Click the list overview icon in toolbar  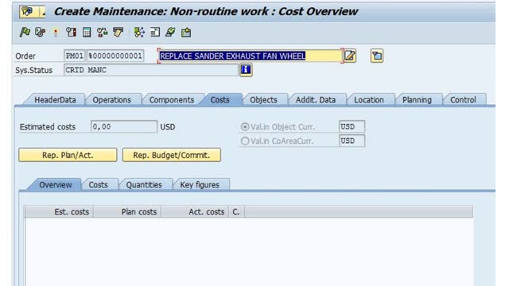tap(155, 32)
